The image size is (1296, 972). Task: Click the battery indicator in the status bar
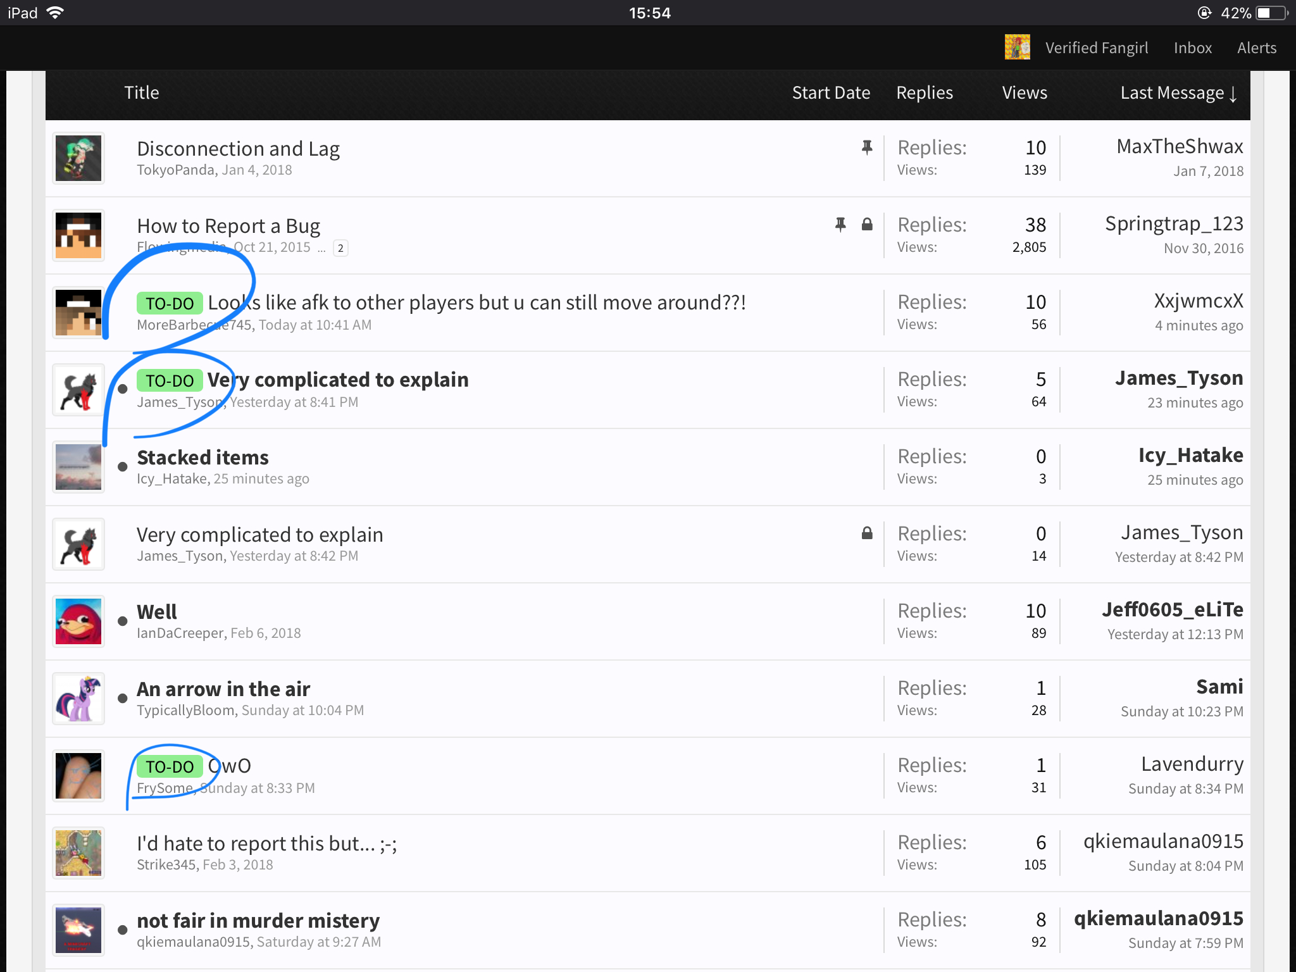pyautogui.click(x=1273, y=13)
